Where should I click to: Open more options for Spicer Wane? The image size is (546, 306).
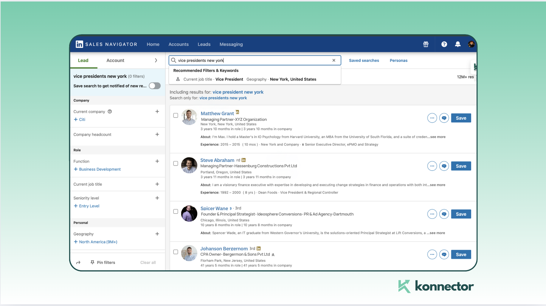click(432, 214)
